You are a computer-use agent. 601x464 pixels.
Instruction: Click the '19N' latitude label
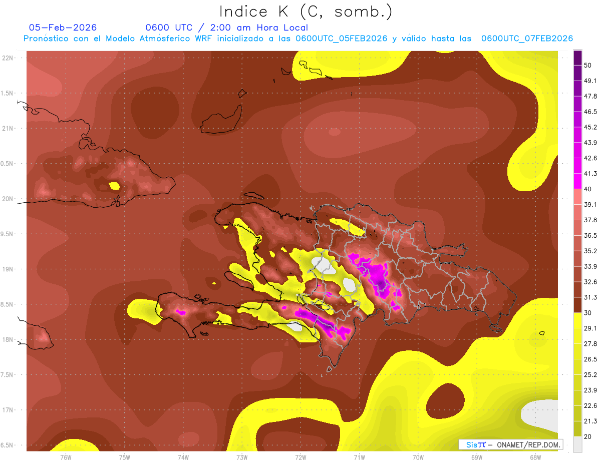tap(9, 269)
